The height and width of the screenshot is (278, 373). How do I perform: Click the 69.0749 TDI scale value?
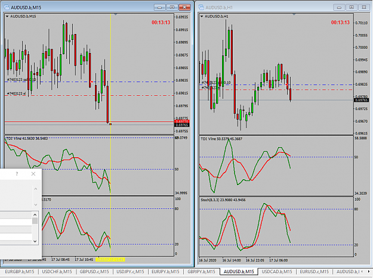pos(181,138)
